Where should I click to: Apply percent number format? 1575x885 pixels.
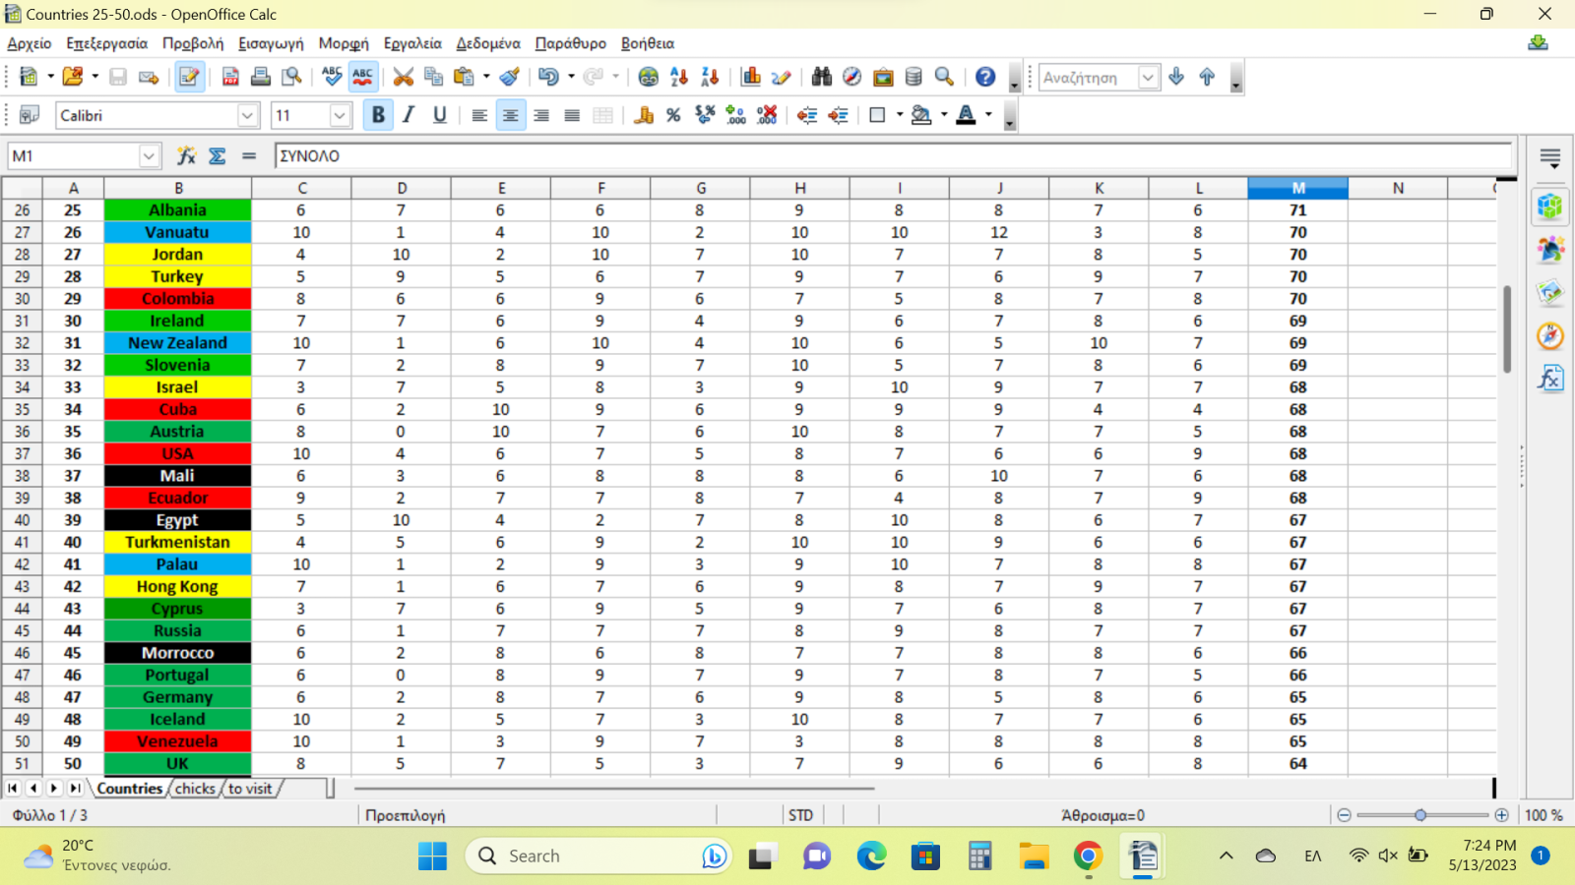tap(673, 115)
